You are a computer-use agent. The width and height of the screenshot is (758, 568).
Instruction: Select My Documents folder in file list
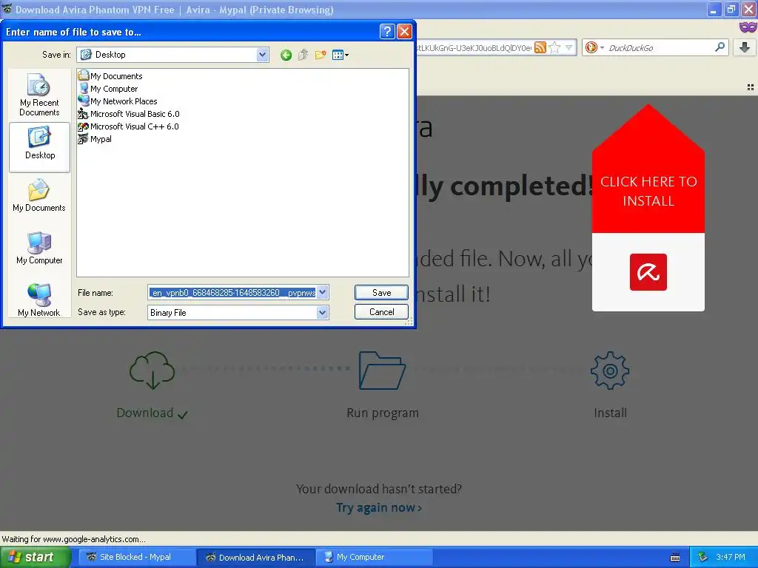coord(111,76)
